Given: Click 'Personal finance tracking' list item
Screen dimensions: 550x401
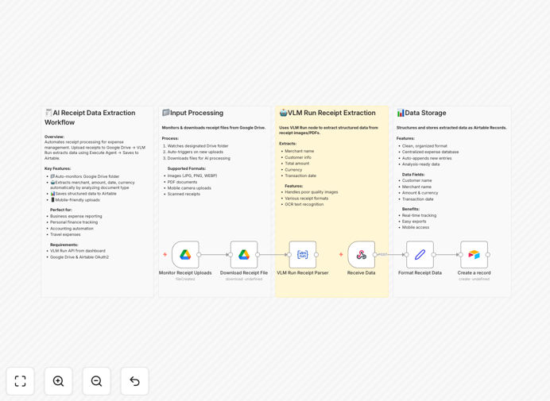Looking at the screenshot, I should (74, 222).
